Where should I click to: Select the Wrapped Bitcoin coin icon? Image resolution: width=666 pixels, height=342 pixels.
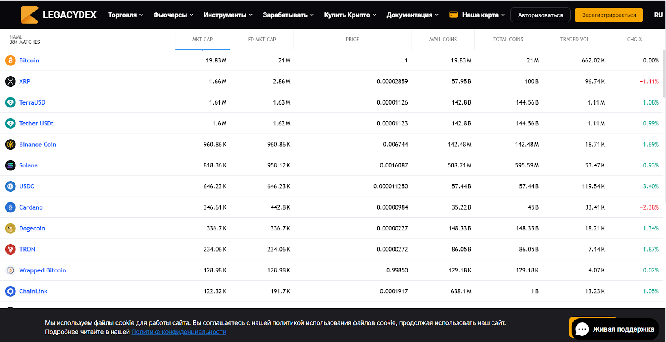click(10, 270)
